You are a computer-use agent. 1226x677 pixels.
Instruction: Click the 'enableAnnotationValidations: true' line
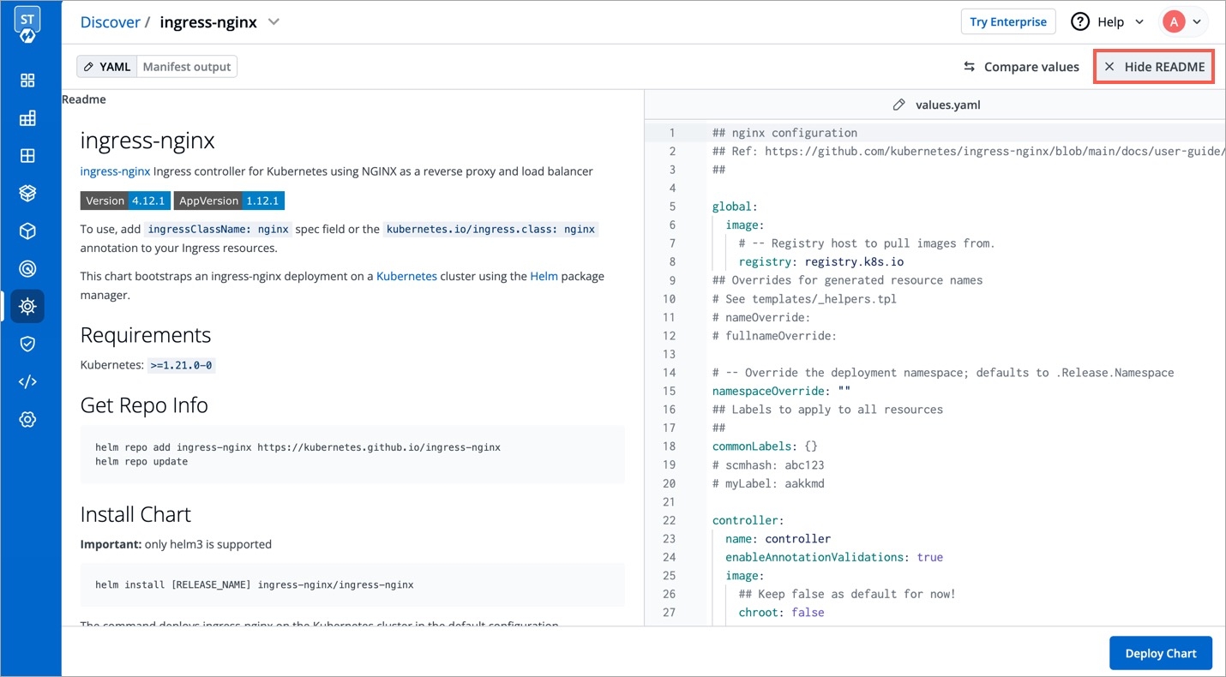(x=834, y=557)
